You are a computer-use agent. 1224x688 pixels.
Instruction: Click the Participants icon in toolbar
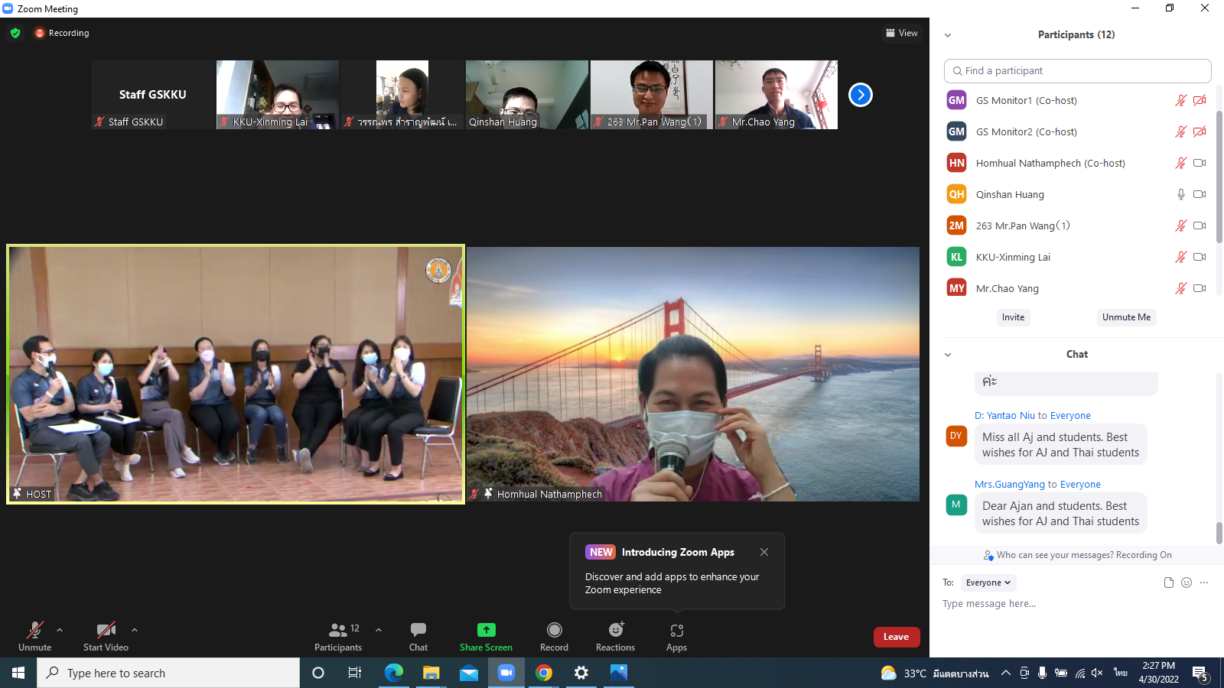click(337, 631)
